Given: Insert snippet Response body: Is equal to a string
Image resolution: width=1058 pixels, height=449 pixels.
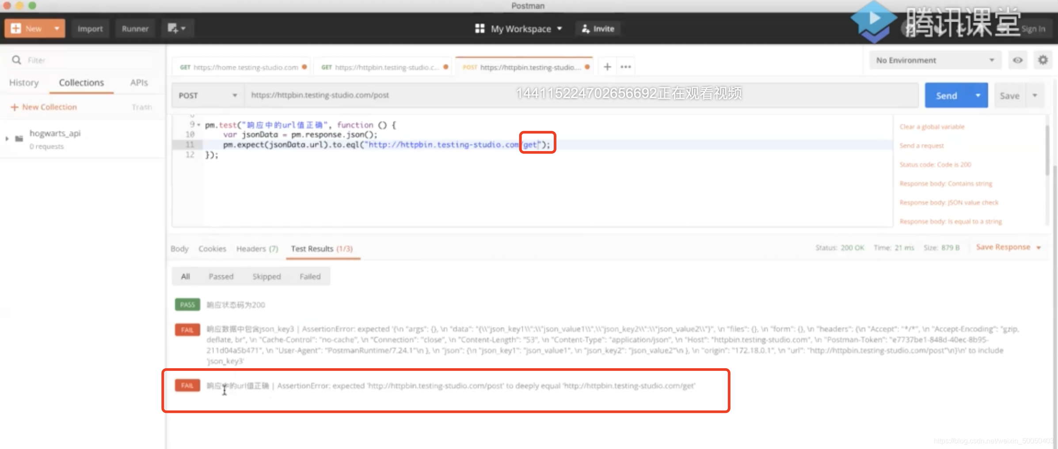Looking at the screenshot, I should tap(951, 222).
